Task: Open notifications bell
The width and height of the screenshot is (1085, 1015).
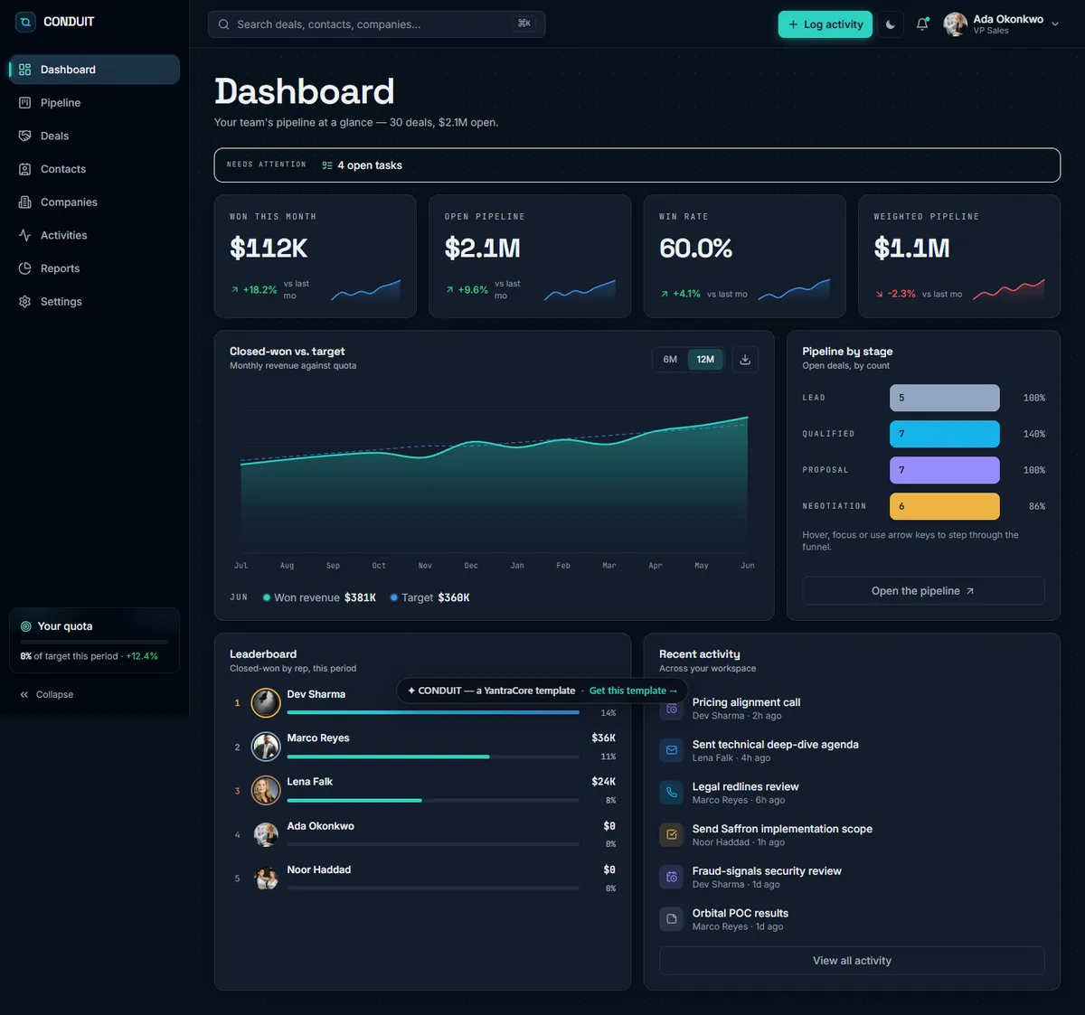Action: [x=922, y=24]
